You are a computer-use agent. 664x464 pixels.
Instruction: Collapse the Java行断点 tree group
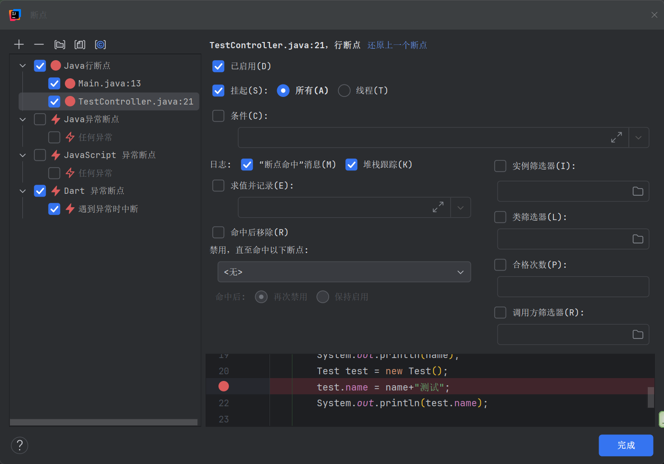coord(22,65)
